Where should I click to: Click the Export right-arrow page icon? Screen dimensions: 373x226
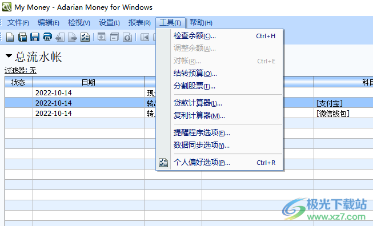click(x=73, y=37)
